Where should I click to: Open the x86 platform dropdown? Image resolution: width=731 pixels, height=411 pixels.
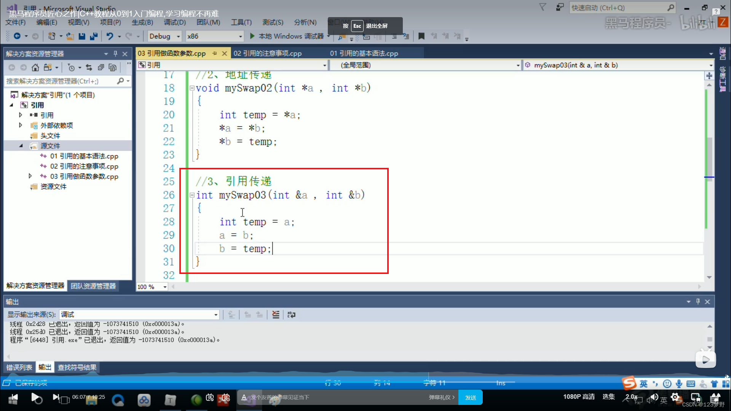(x=214, y=36)
